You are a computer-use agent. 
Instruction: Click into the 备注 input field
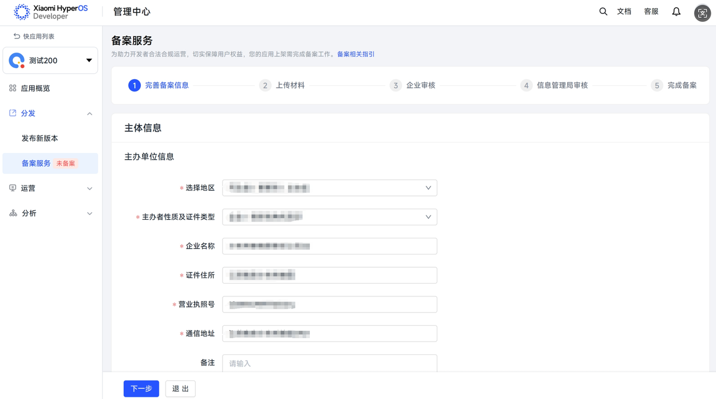click(x=329, y=363)
